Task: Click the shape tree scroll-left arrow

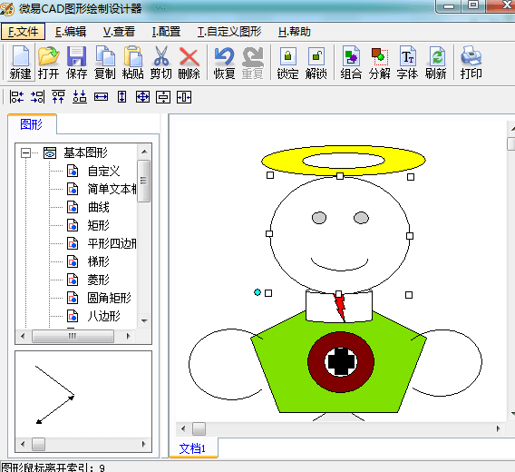Action: (x=23, y=336)
